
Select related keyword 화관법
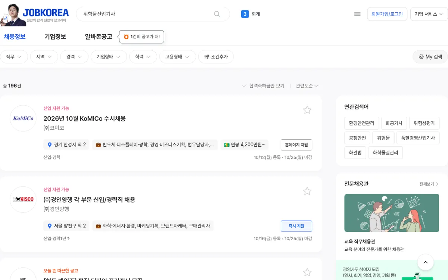[355, 153]
